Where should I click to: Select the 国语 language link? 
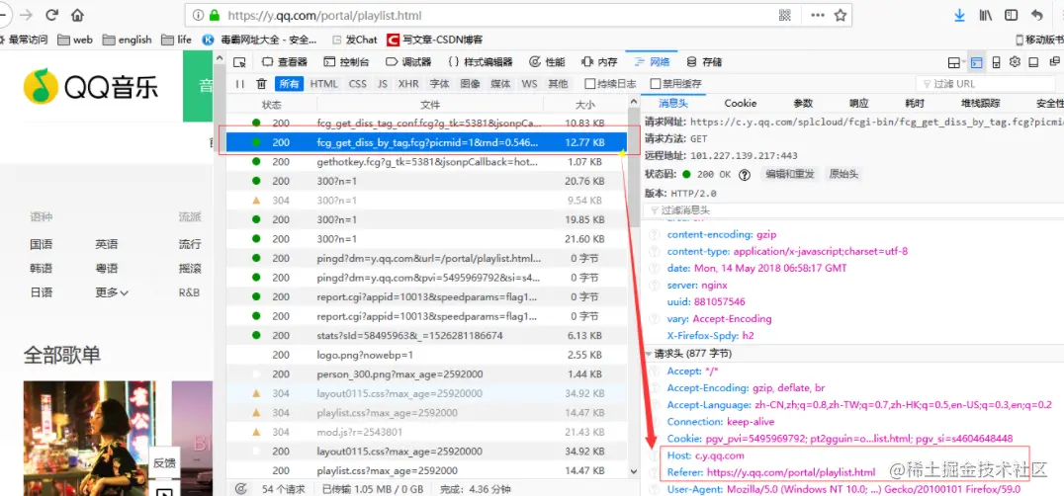[x=42, y=244]
